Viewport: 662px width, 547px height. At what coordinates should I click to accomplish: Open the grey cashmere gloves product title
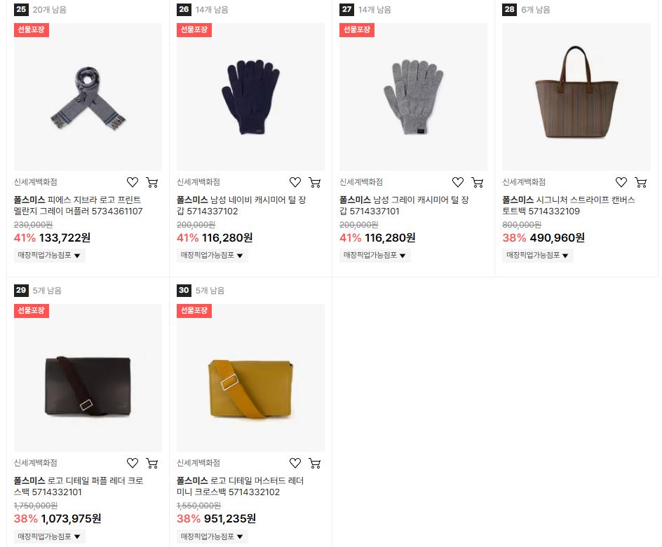tap(404, 205)
